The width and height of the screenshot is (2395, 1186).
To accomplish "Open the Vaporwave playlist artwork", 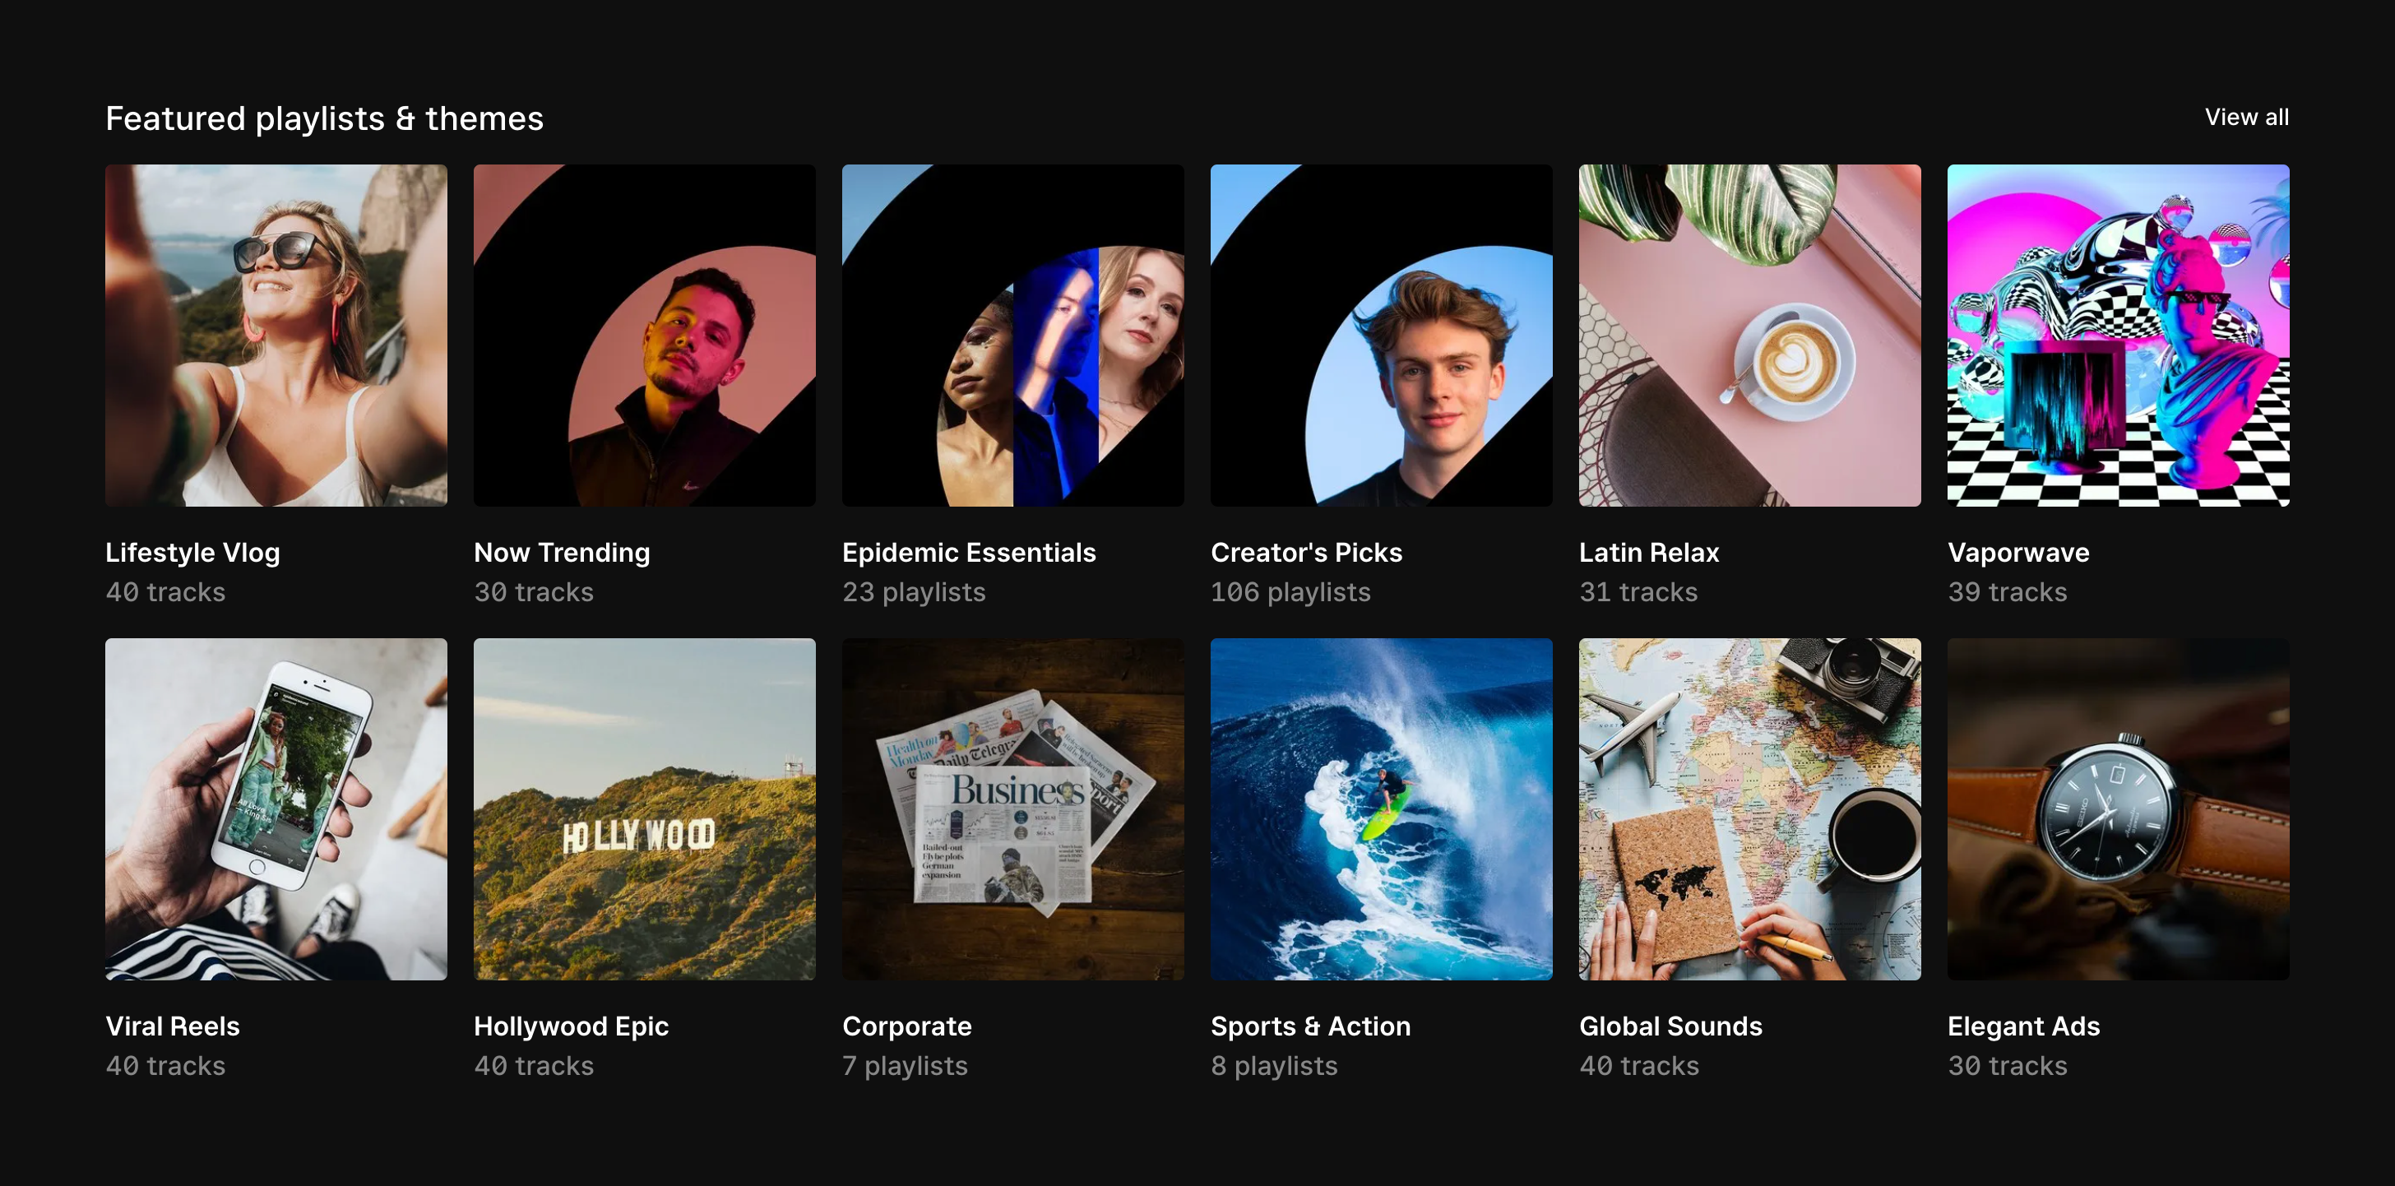I will (x=2117, y=335).
